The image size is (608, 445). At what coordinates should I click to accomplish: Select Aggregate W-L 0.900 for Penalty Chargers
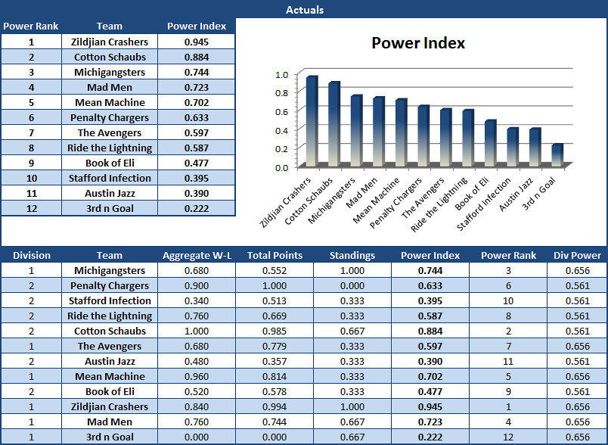pos(197,285)
